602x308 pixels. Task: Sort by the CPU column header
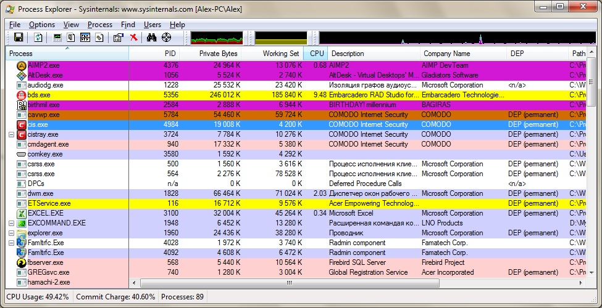click(316, 54)
